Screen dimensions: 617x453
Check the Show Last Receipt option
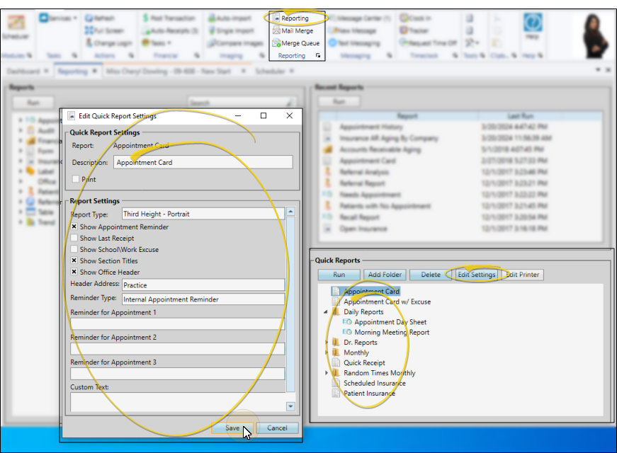74,239
